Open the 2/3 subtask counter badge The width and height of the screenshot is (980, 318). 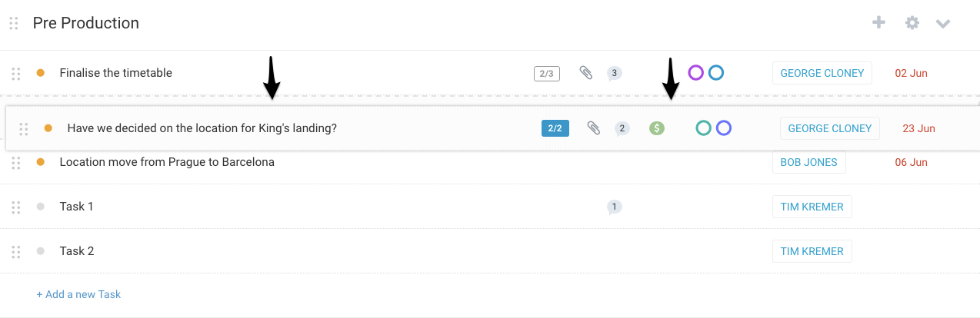547,74
